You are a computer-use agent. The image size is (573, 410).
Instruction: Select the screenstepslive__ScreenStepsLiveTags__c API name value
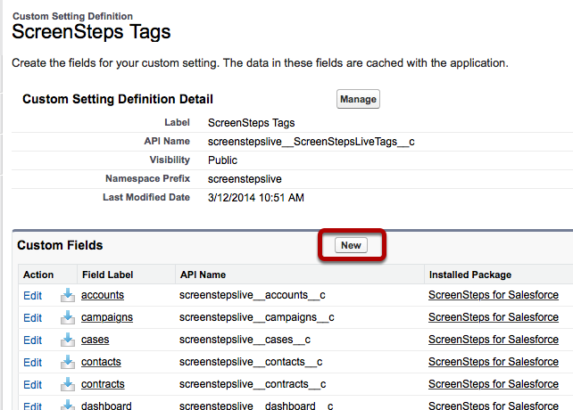tap(311, 142)
